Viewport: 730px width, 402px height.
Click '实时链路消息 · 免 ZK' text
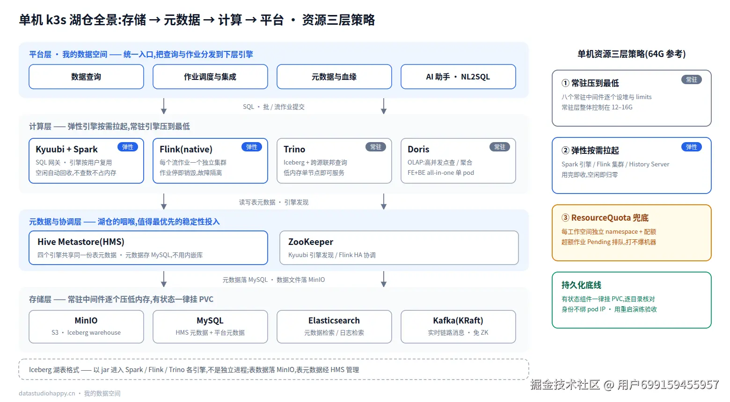pyautogui.click(x=458, y=333)
